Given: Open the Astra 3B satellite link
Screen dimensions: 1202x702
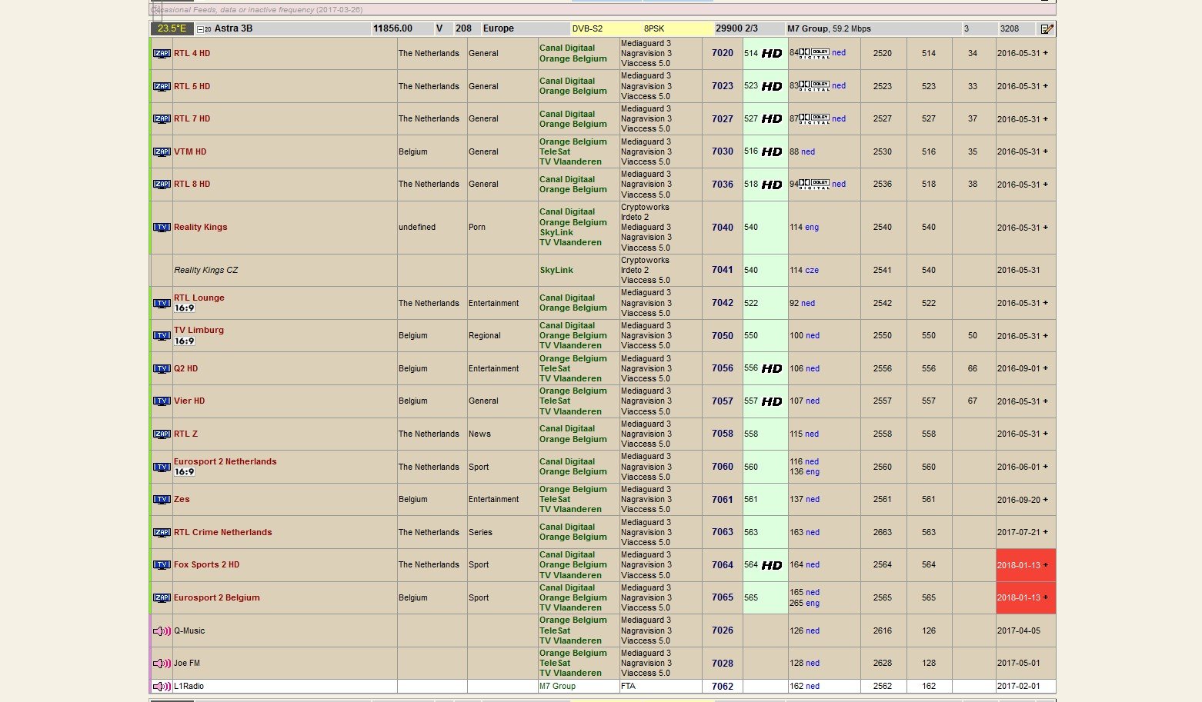Looking at the screenshot, I should [233, 28].
